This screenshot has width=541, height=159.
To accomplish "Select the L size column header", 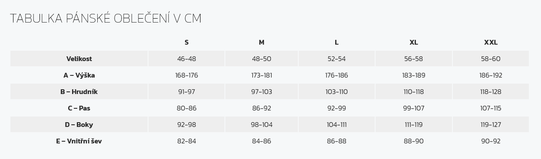I will 336,42.
